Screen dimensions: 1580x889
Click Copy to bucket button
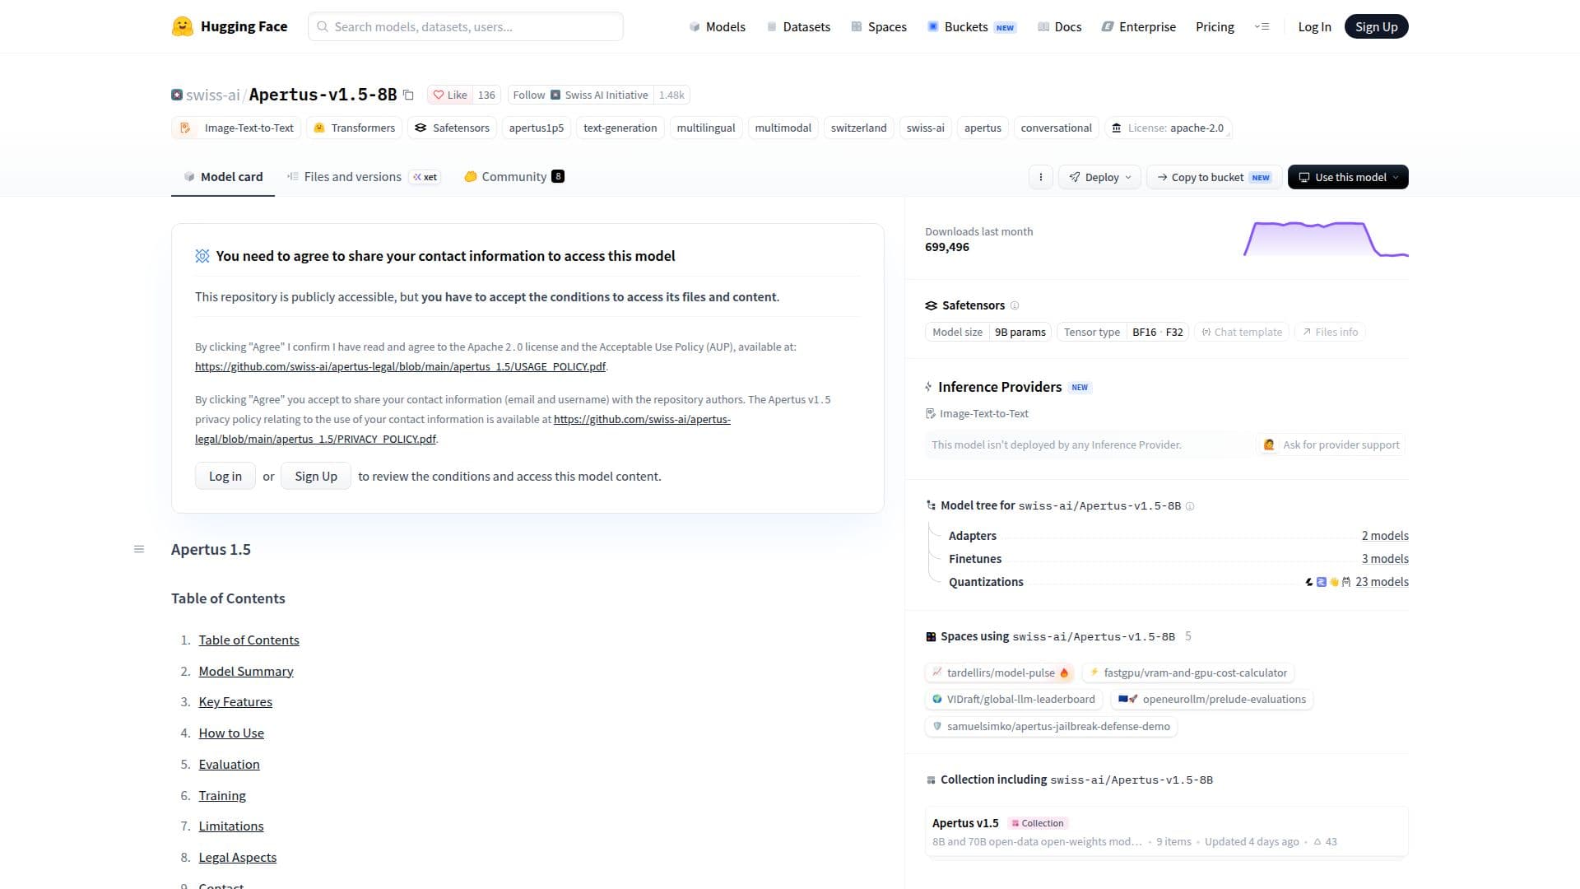tap(1214, 177)
